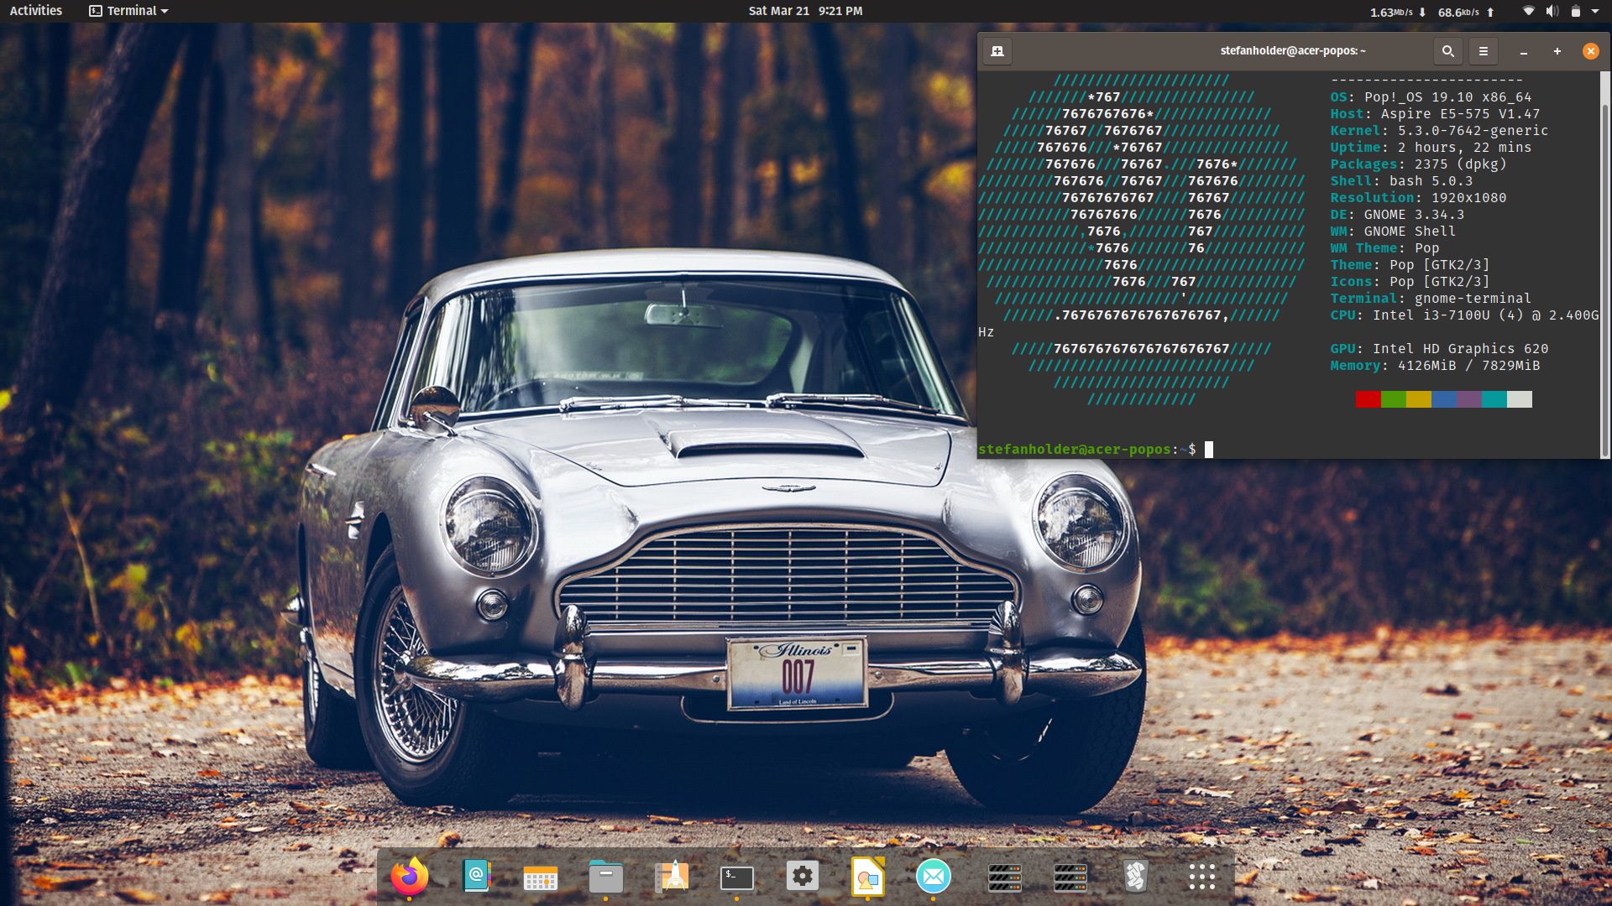Show all applications via the grid icon
The height and width of the screenshot is (906, 1612).
1202,876
